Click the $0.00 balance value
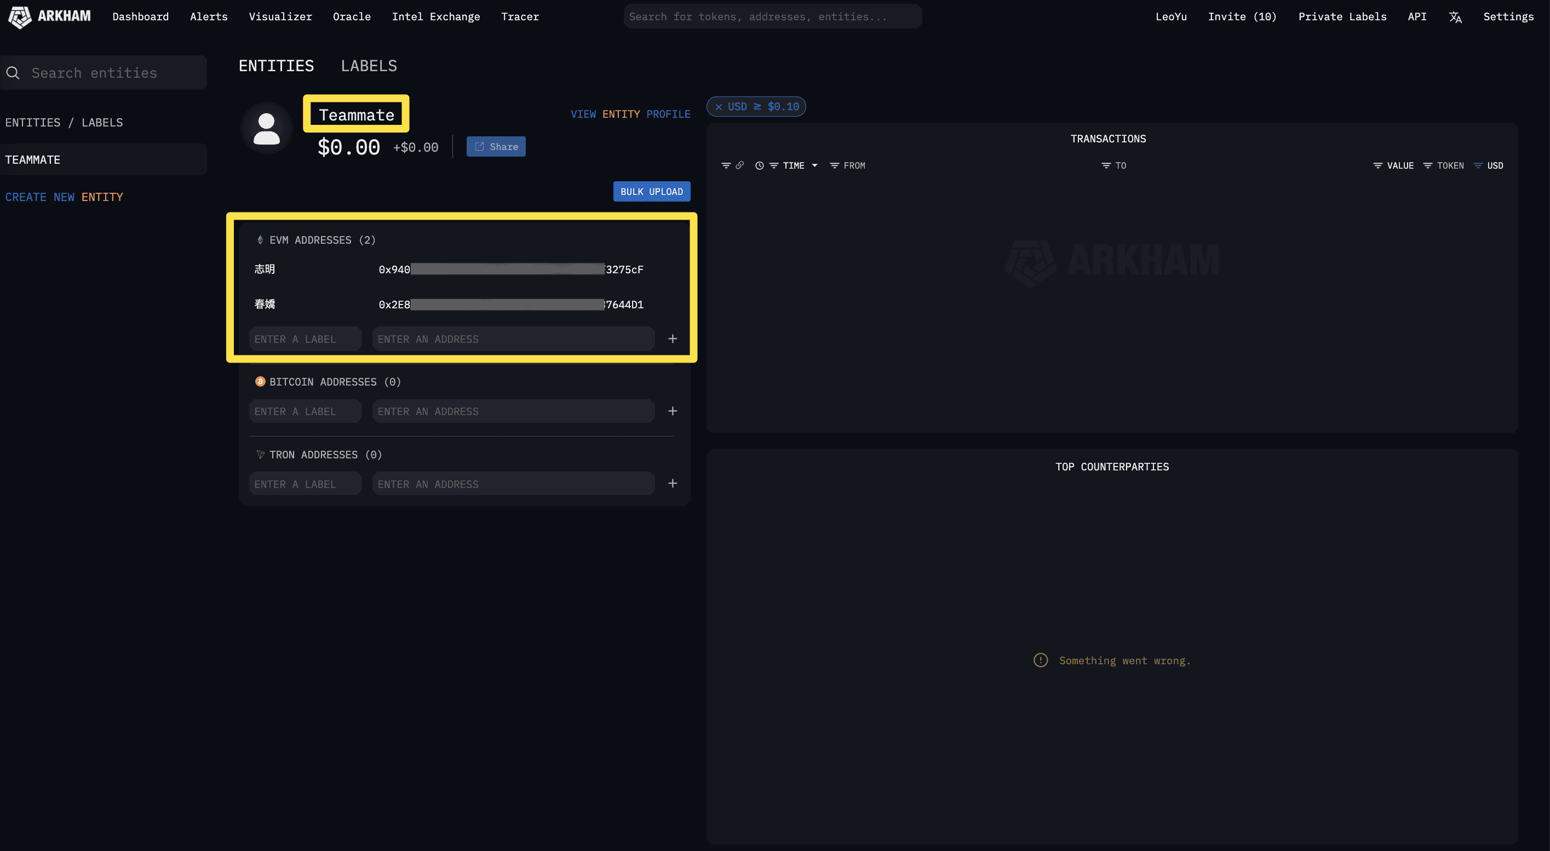Image resolution: width=1550 pixels, height=851 pixels. click(x=348, y=147)
